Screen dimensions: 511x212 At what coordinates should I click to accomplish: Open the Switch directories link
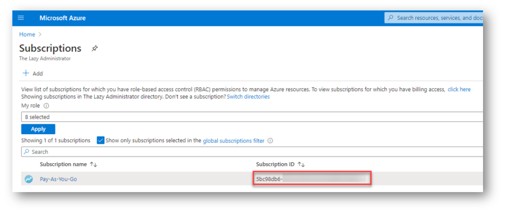click(x=249, y=97)
